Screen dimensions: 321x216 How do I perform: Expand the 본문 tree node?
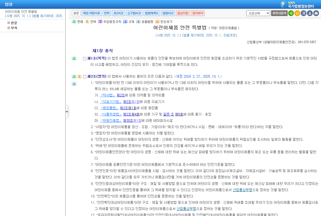coord(9,23)
